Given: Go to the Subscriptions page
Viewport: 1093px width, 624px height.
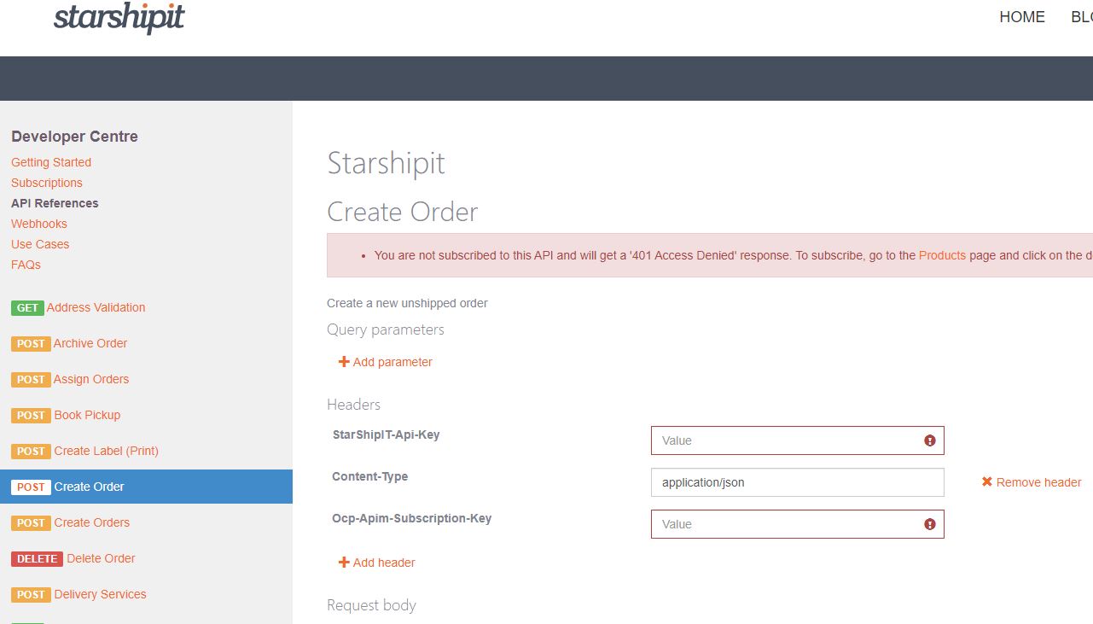Looking at the screenshot, I should coord(47,183).
